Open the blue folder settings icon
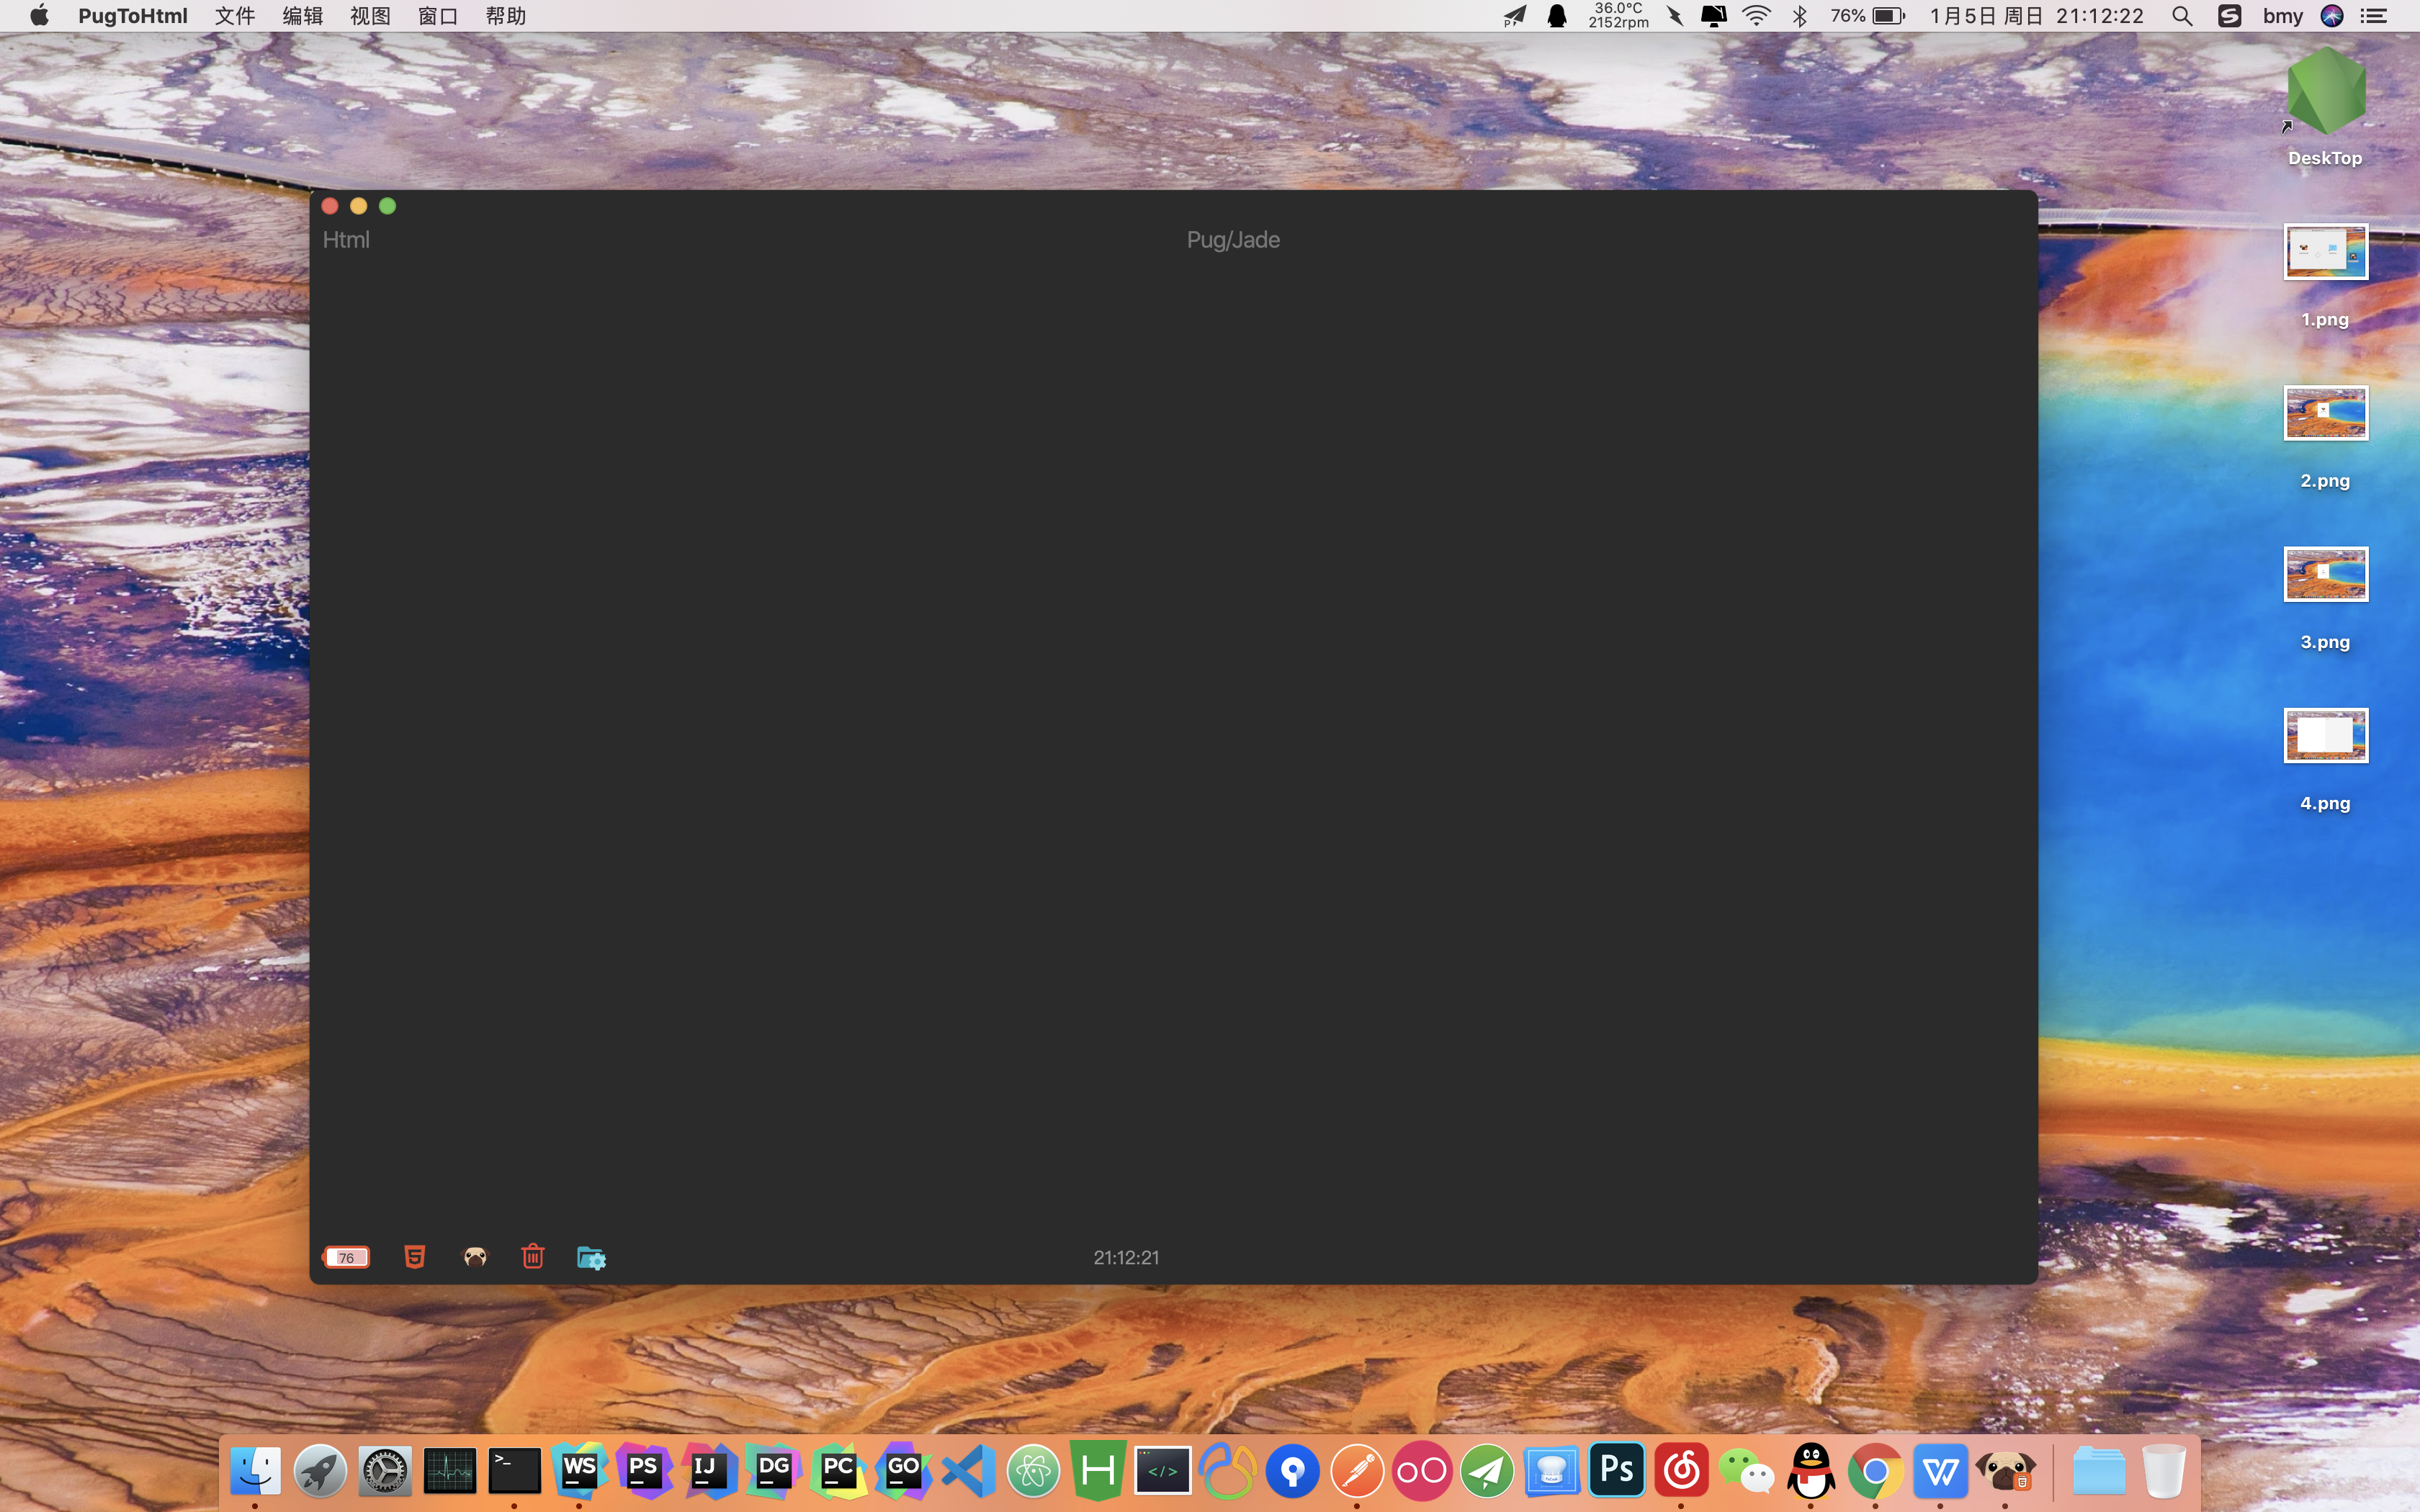 coord(592,1258)
